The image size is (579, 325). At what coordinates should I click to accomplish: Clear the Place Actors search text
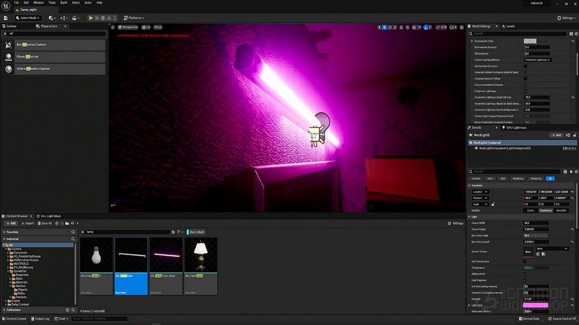pos(5,34)
